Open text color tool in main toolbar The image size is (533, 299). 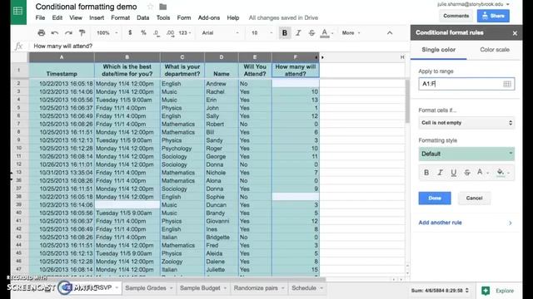point(325,33)
